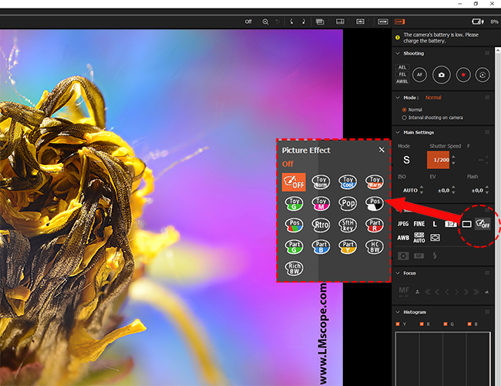Select the Rich-tone Monochrome effect
This screenshot has height=386, width=501.
pos(294,269)
